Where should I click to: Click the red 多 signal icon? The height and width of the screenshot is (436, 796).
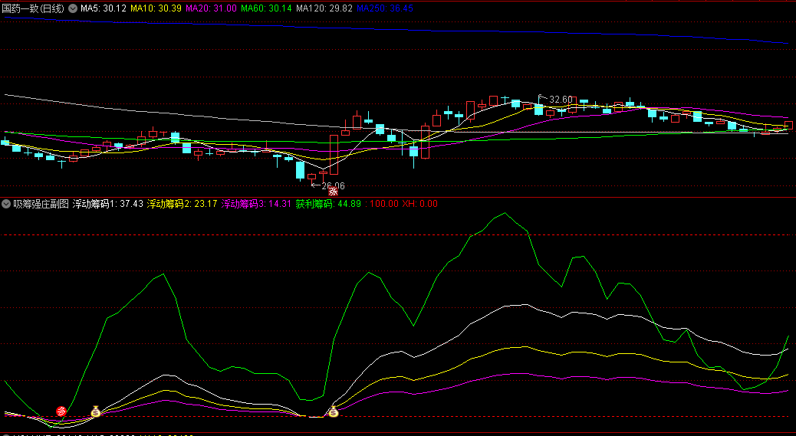coord(61,411)
